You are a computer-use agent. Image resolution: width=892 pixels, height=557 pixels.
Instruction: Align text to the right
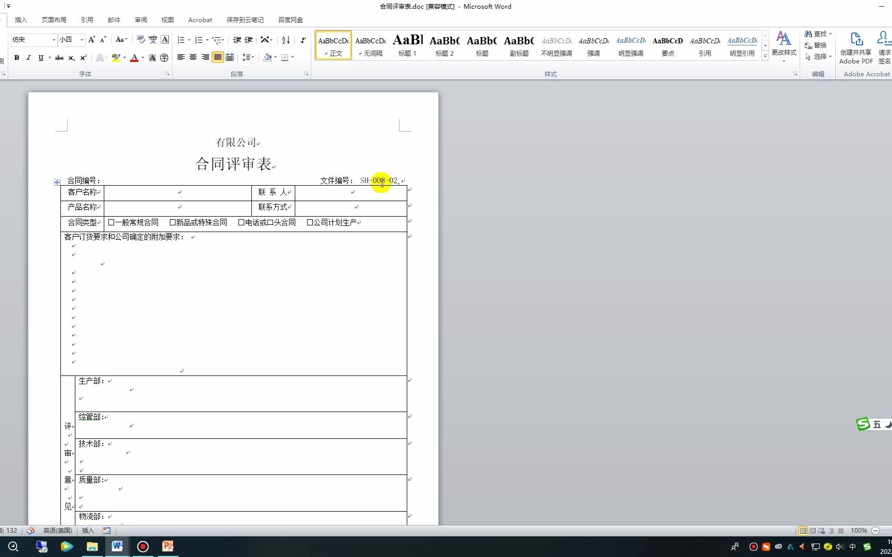coord(205,57)
